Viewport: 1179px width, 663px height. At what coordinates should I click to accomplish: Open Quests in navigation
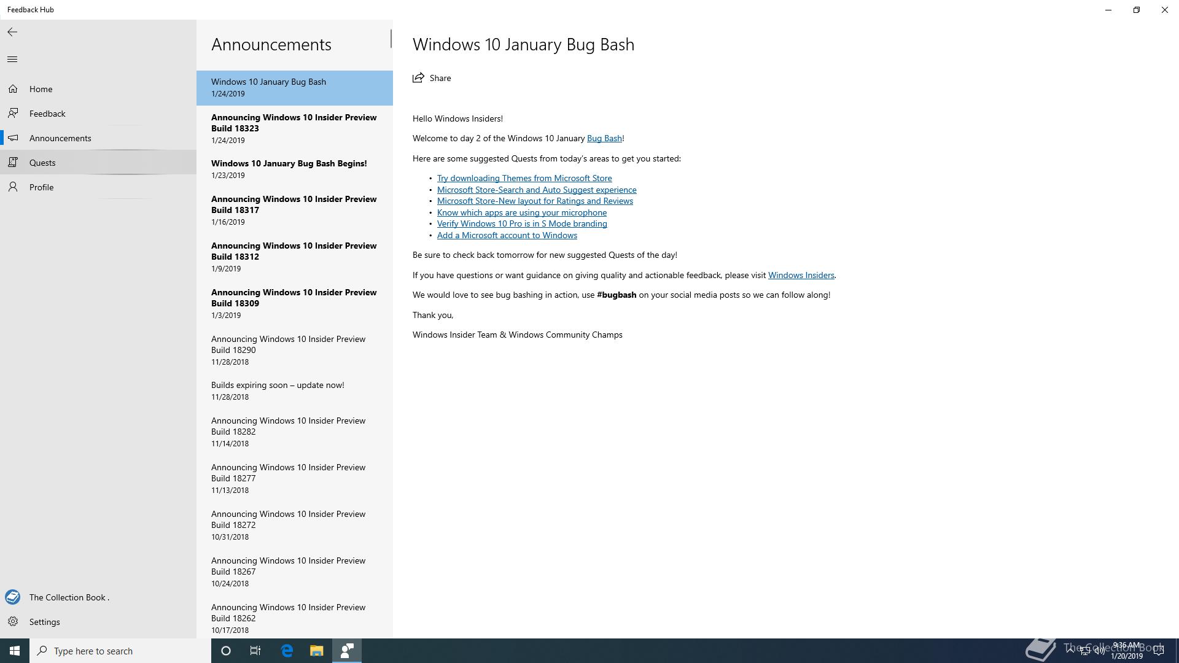click(98, 163)
